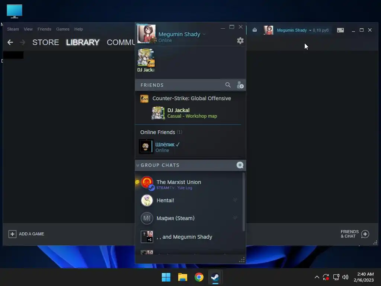Open volume control in tray
Viewport: 381px width, 286px height.
345,277
